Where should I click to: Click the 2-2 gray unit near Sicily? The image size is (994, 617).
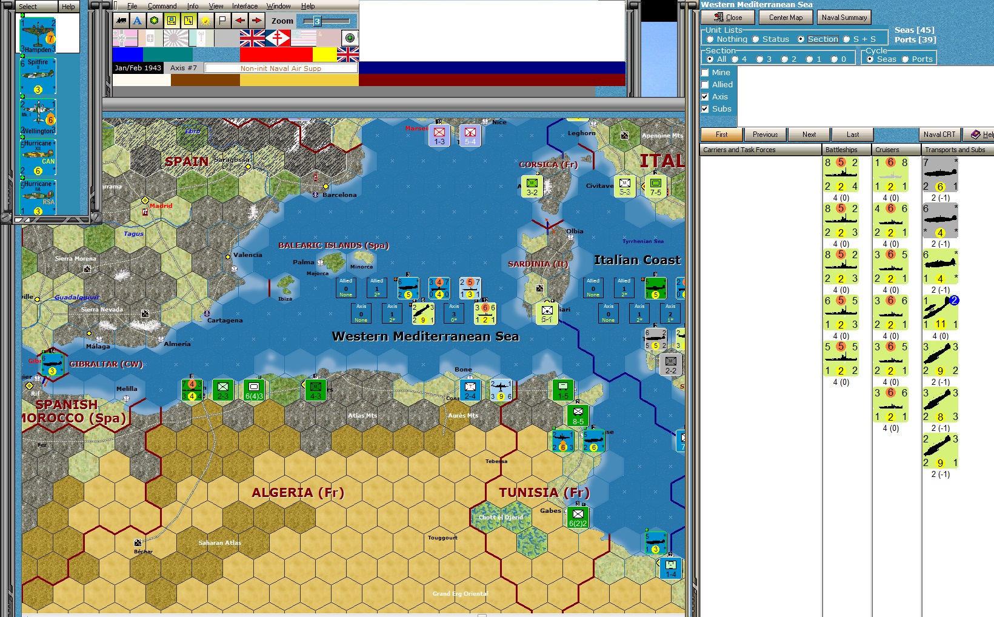(x=671, y=364)
